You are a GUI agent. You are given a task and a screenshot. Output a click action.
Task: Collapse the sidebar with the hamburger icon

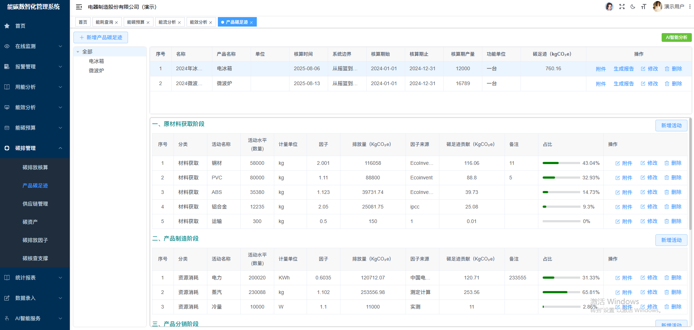pyautogui.click(x=79, y=7)
